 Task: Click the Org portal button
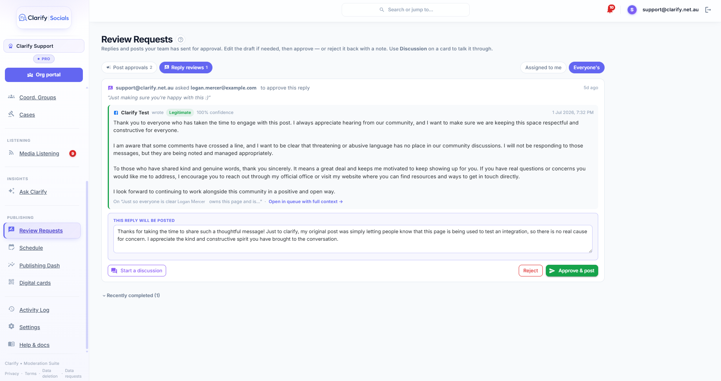pos(44,75)
